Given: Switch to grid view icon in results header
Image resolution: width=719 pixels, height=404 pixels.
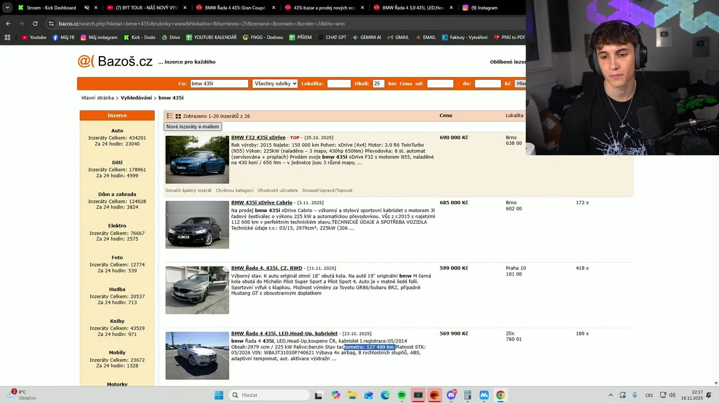Looking at the screenshot, I should 178,116.
